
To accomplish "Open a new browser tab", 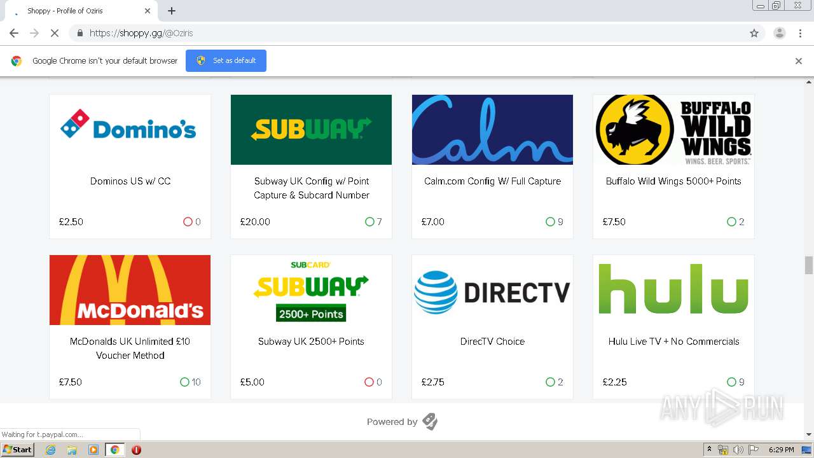I will point(172,11).
